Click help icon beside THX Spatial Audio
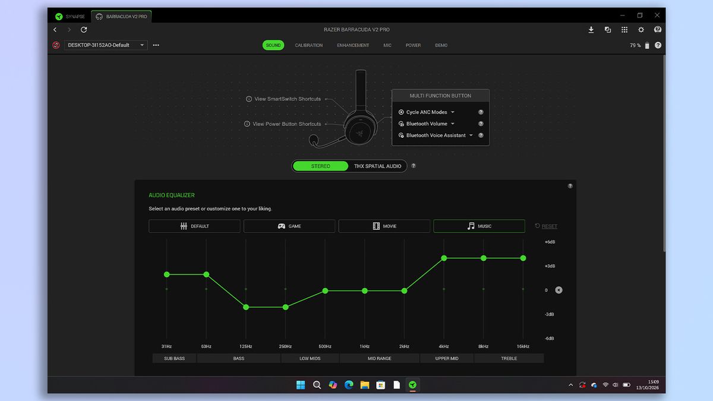 [x=414, y=166]
